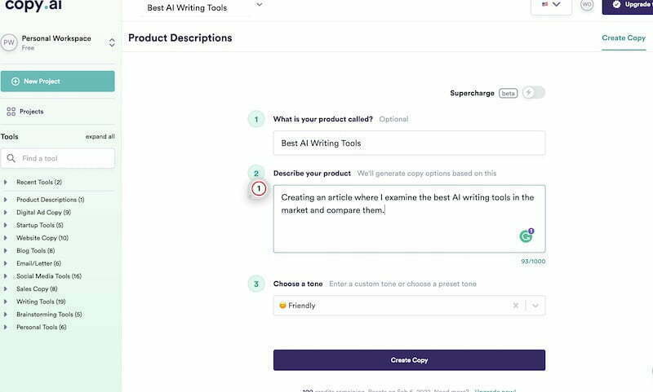Clear the Friendly tone with the X icon

click(516, 306)
